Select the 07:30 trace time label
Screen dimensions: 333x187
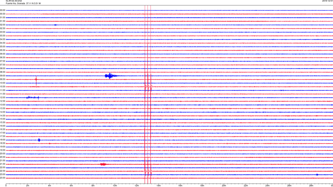[x=3, y=65]
